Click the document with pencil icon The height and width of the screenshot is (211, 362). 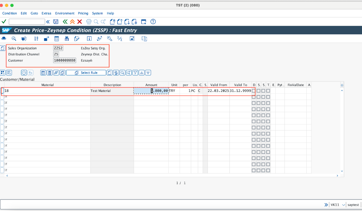[77, 39]
